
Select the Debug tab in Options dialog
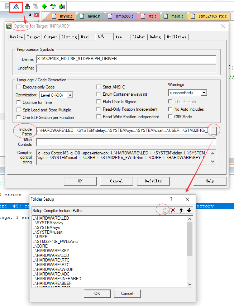tap(155, 37)
